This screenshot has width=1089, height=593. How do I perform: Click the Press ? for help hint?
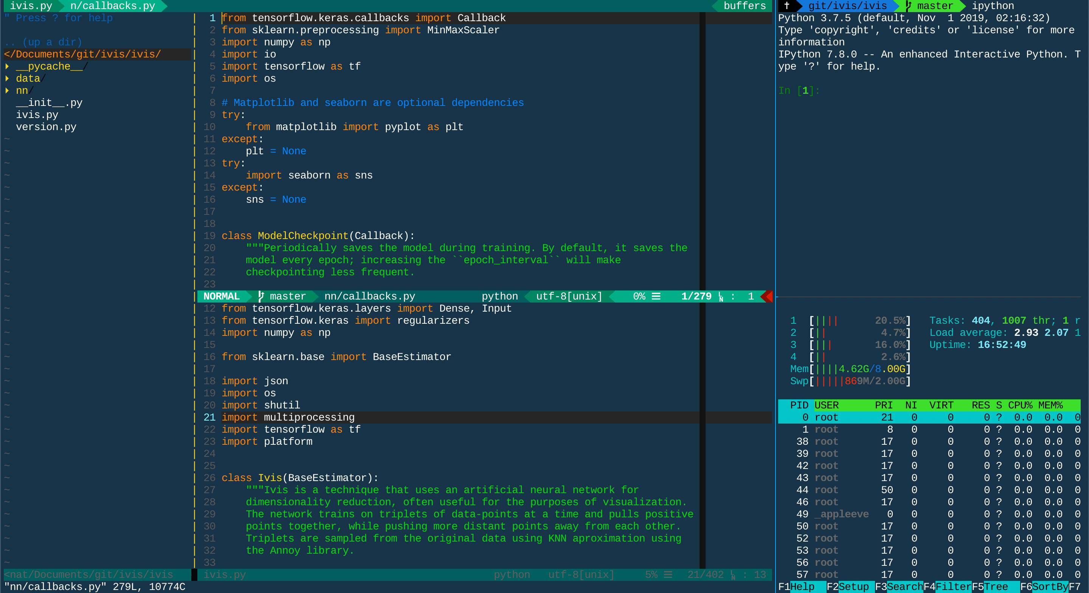pyautogui.click(x=58, y=18)
